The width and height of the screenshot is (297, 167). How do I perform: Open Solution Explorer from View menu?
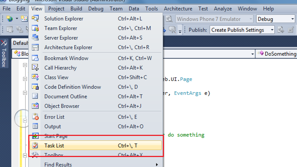(96, 19)
